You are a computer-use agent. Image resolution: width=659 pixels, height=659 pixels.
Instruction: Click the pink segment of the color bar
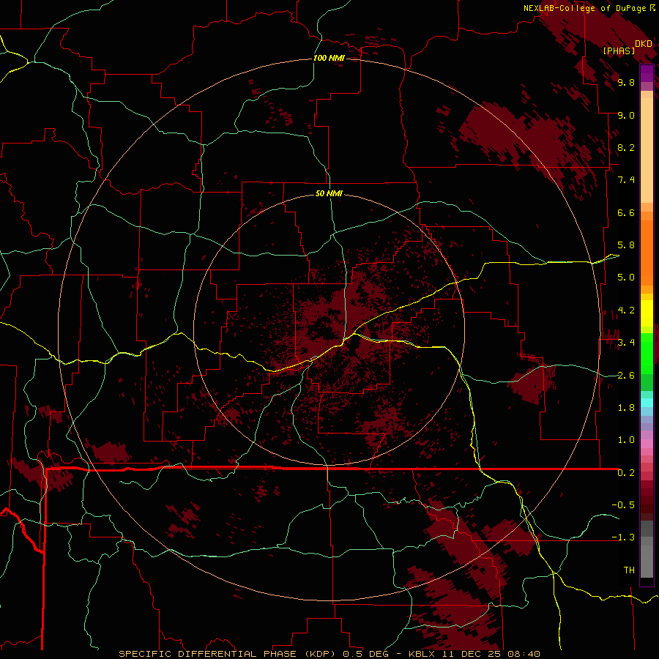(647, 444)
